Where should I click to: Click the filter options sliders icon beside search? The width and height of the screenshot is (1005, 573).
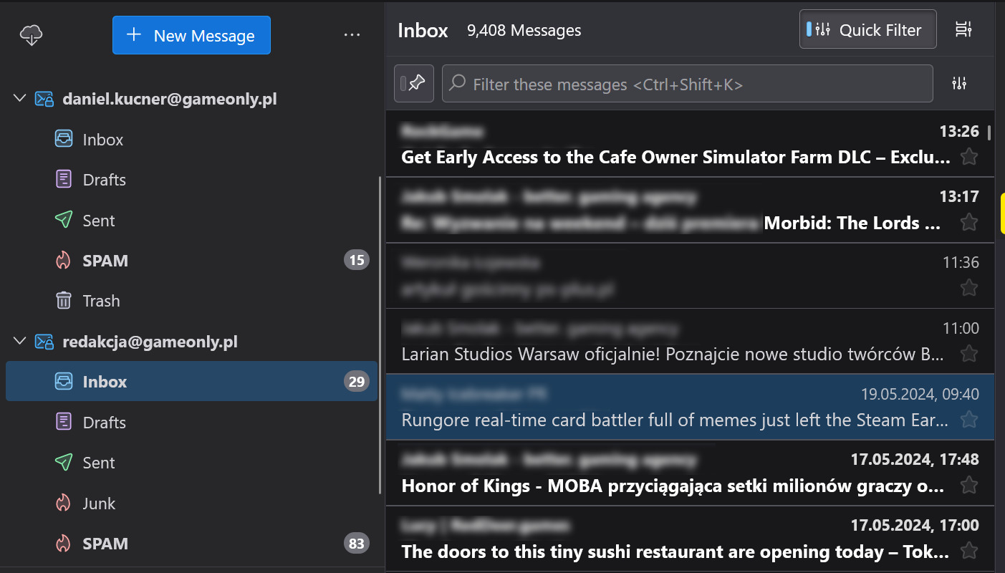coord(959,84)
